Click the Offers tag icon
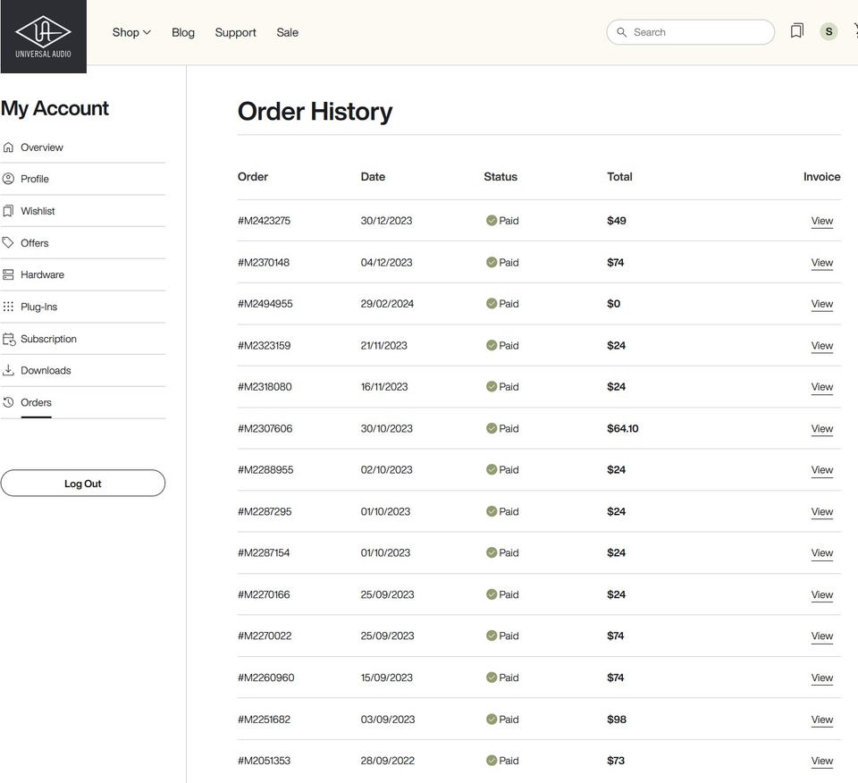 (9, 243)
